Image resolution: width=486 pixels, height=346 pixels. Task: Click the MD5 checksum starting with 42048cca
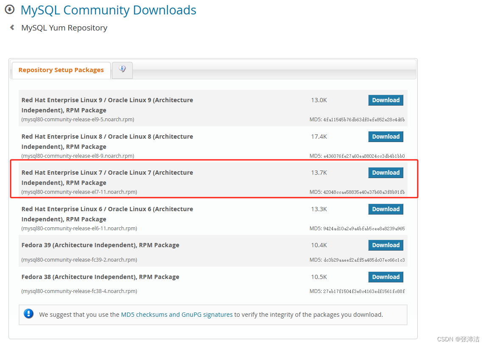click(364, 192)
